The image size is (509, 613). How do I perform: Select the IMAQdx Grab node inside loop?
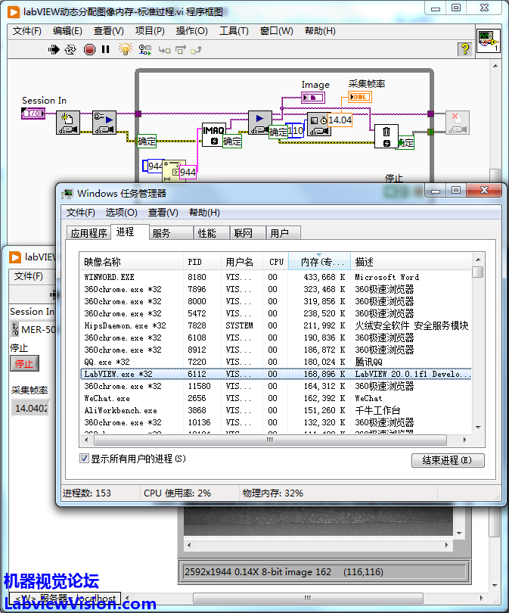point(259,123)
